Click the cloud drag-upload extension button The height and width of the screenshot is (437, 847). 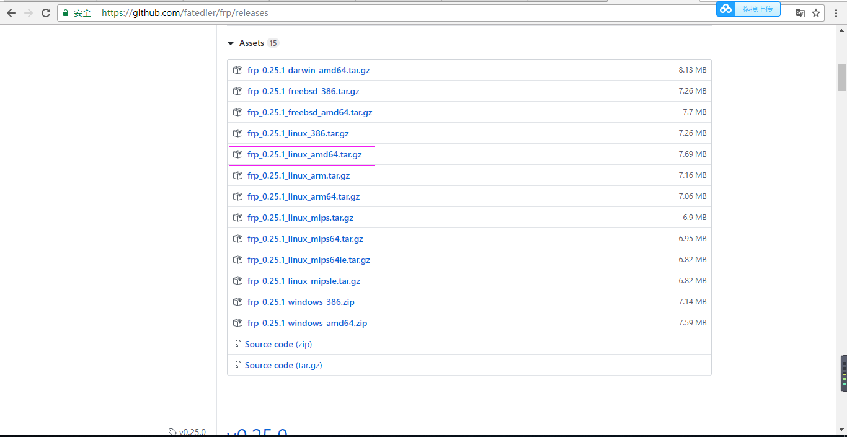748,9
